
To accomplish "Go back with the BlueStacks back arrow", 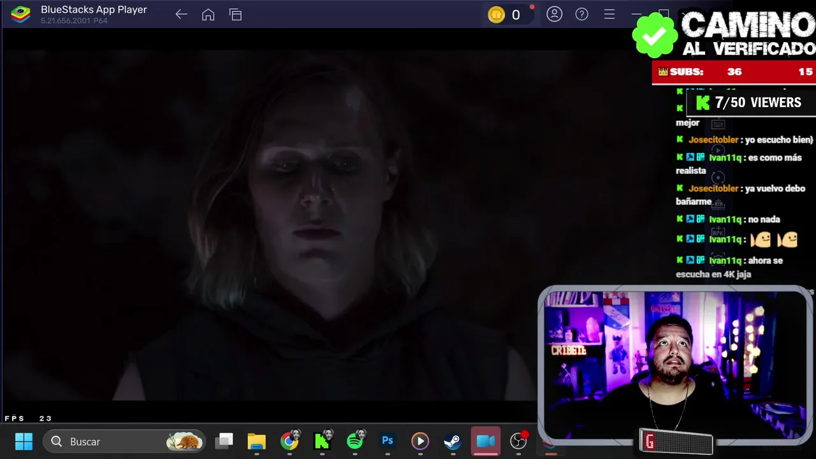I will point(181,14).
